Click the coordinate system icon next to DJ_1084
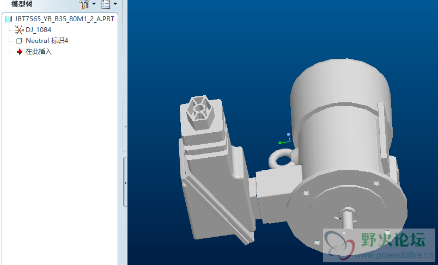This screenshot has width=438, height=265. click(19, 29)
